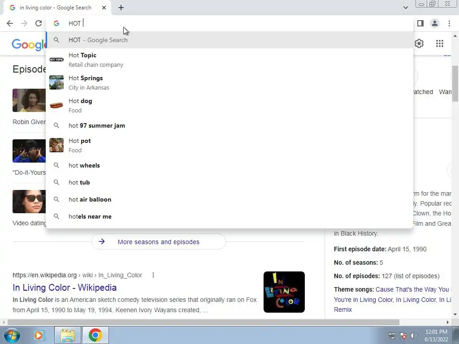459x344 pixels.
Task: Click the en.wikipedia.org result URL
Action: point(77,275)
